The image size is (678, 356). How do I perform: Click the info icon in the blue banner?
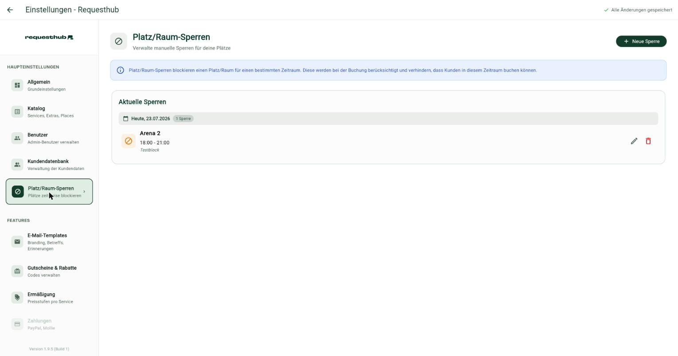[120, 70]
